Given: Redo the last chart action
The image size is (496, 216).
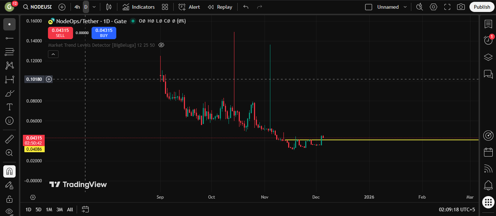Looking at the screenshot, I should click(x=260, y=7).
